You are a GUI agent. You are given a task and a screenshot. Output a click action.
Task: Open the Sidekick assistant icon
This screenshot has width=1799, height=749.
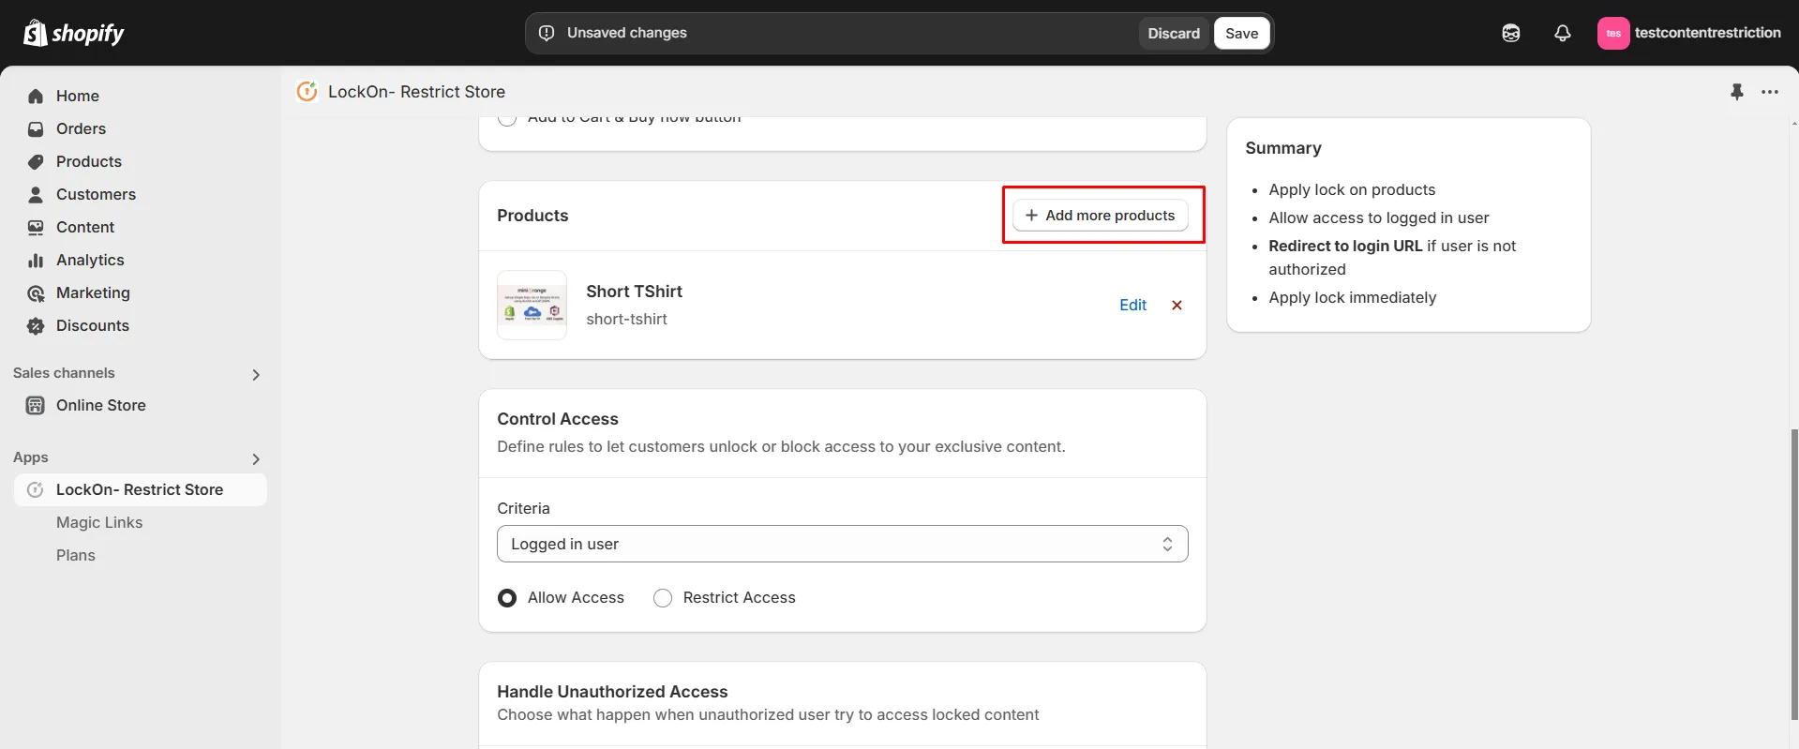coord(1511,33)
